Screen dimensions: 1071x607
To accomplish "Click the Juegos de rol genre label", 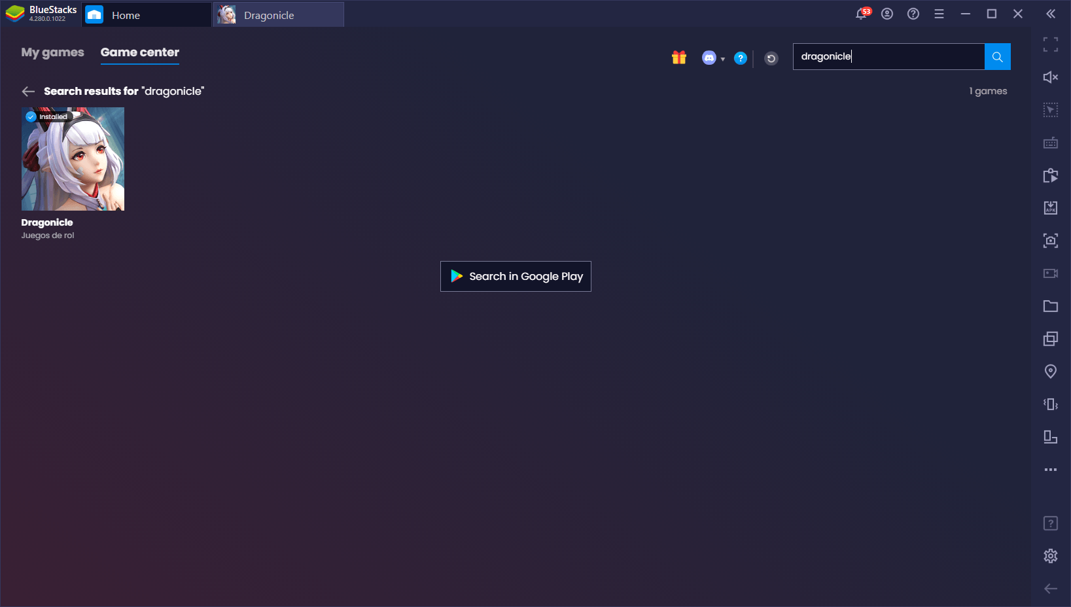I will (x=48, y=235).
